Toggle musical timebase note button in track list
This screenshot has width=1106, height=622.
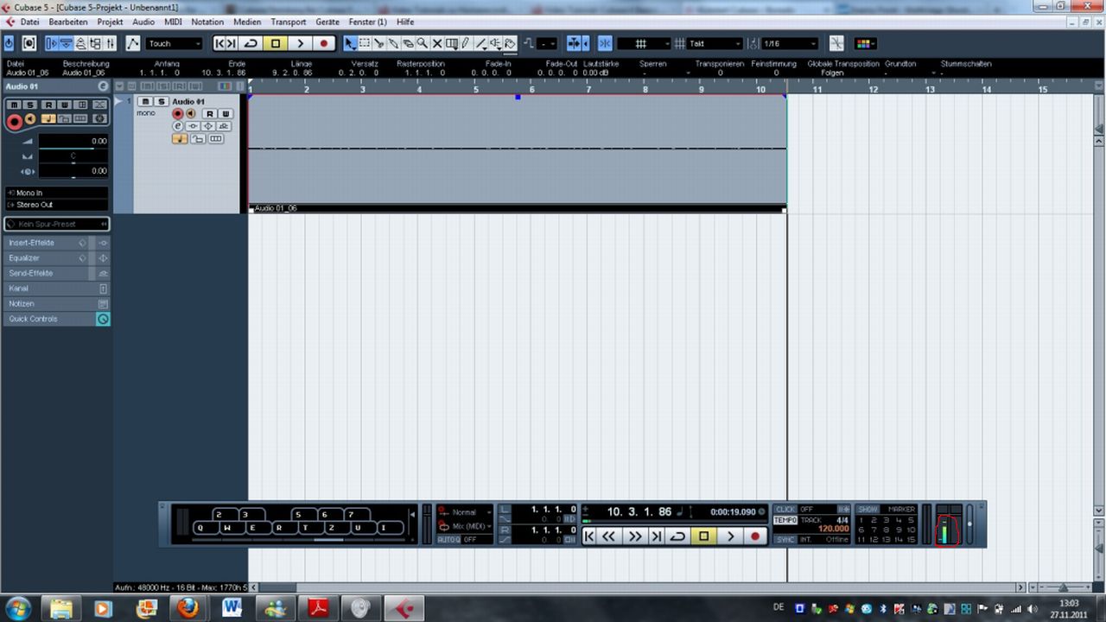tap(180, 139)
